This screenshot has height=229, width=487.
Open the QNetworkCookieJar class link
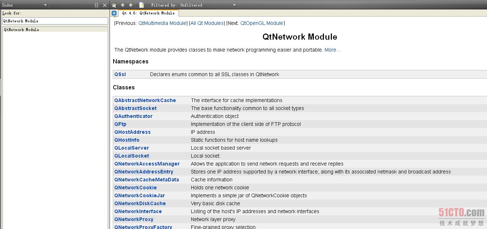(140, 195)
